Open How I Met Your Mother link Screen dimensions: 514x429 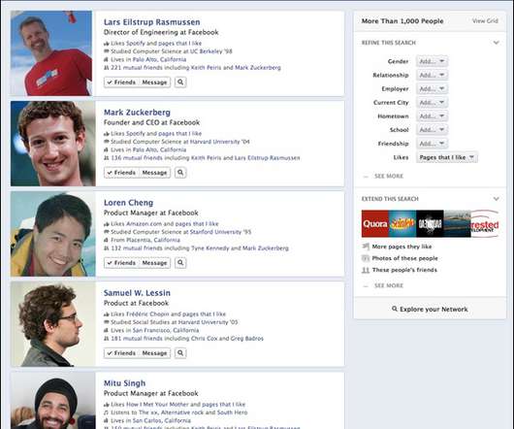coord(158,404)
